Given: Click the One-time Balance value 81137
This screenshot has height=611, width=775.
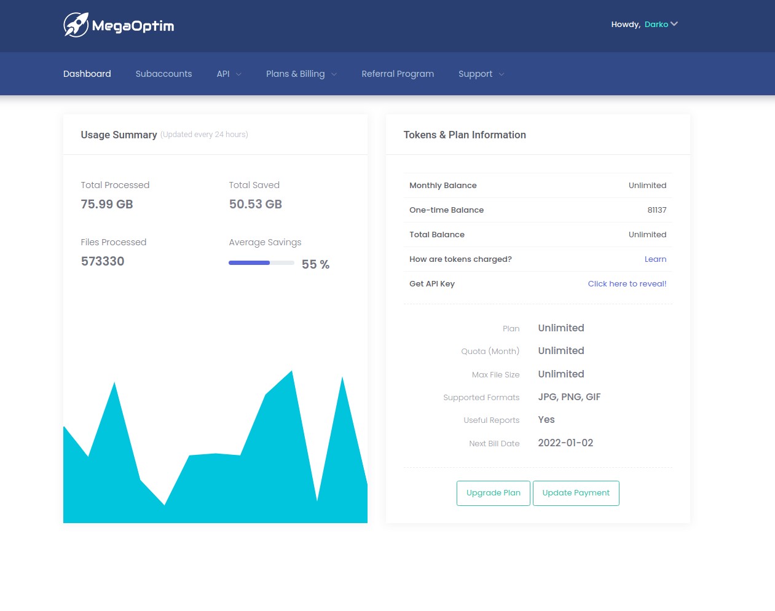Looking at the screenshot, I should coord(656,210).
